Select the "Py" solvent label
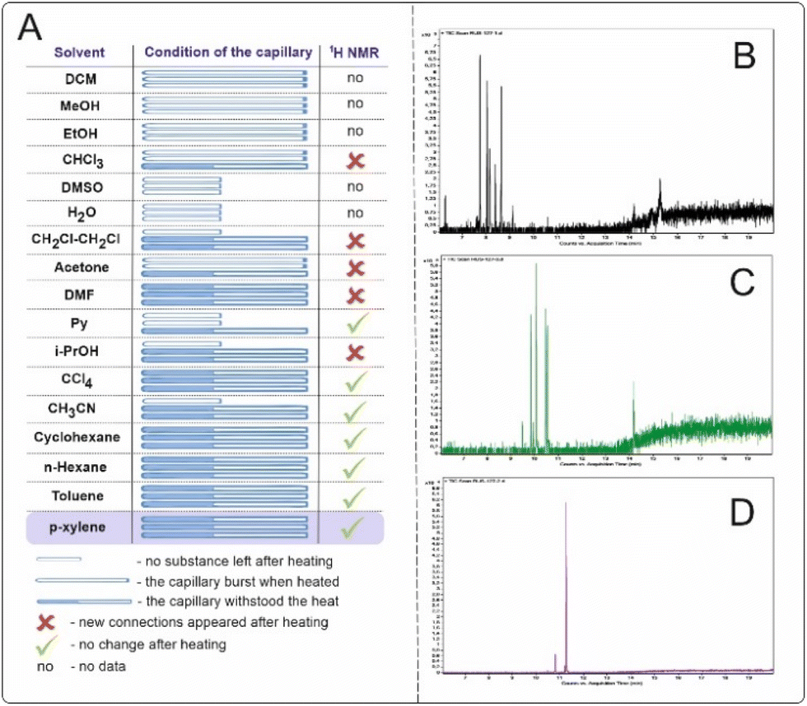This screenshot has height=706, width=807. (79, 324)
